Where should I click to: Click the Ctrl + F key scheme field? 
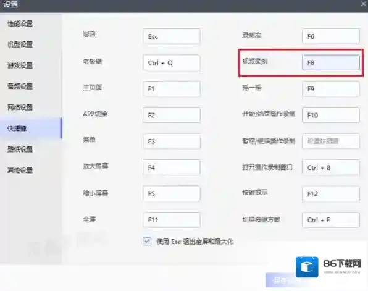click(x=331, y=220)
